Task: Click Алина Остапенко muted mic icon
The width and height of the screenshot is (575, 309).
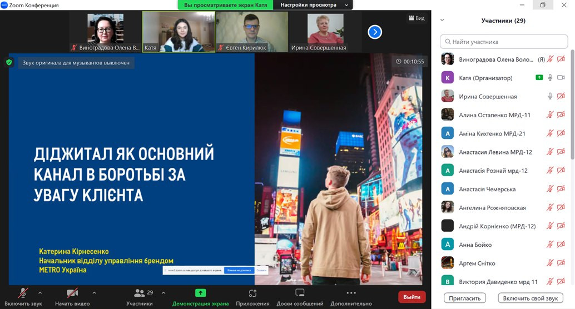Action: [x=550, y=114]
